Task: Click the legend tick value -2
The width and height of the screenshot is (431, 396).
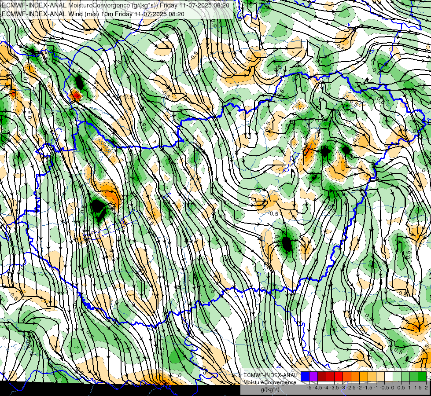Action: [x=360, y=388]
